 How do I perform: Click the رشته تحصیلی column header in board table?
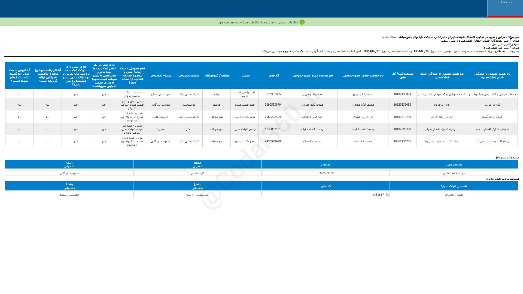tap(160, 75)
